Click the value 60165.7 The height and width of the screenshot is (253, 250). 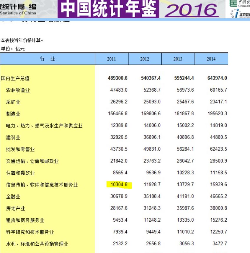pos(218,90)
